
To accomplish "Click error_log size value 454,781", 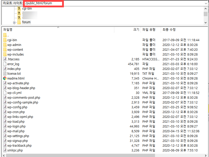I will click(x=134, y=64).
